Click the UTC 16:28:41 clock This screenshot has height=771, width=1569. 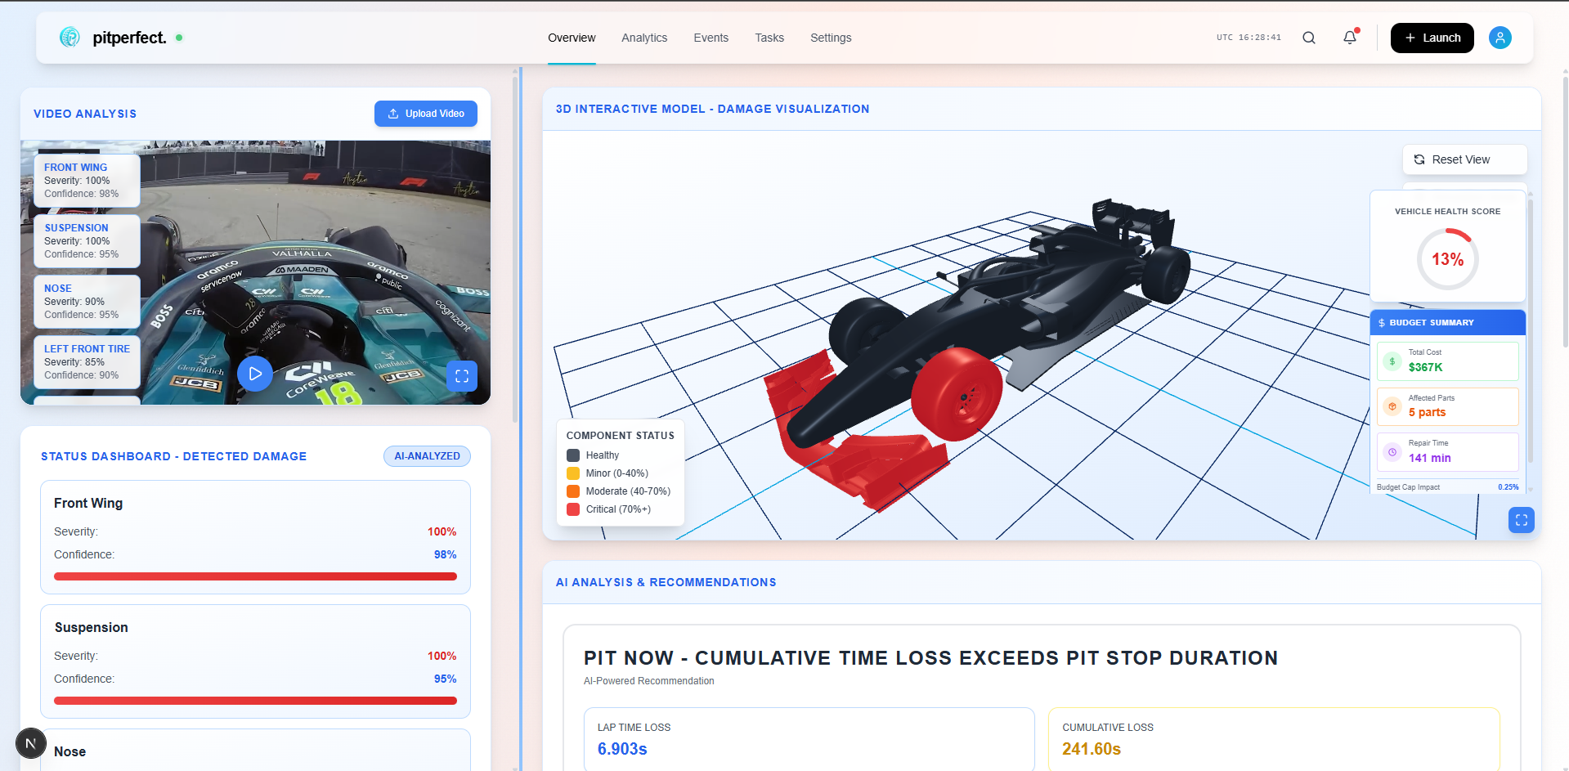coord(1248,38)
